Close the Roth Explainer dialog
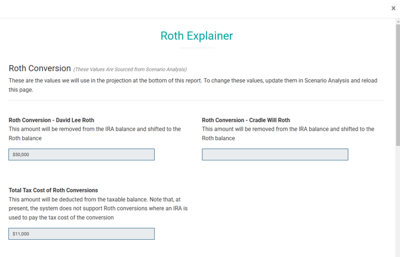 393,8
